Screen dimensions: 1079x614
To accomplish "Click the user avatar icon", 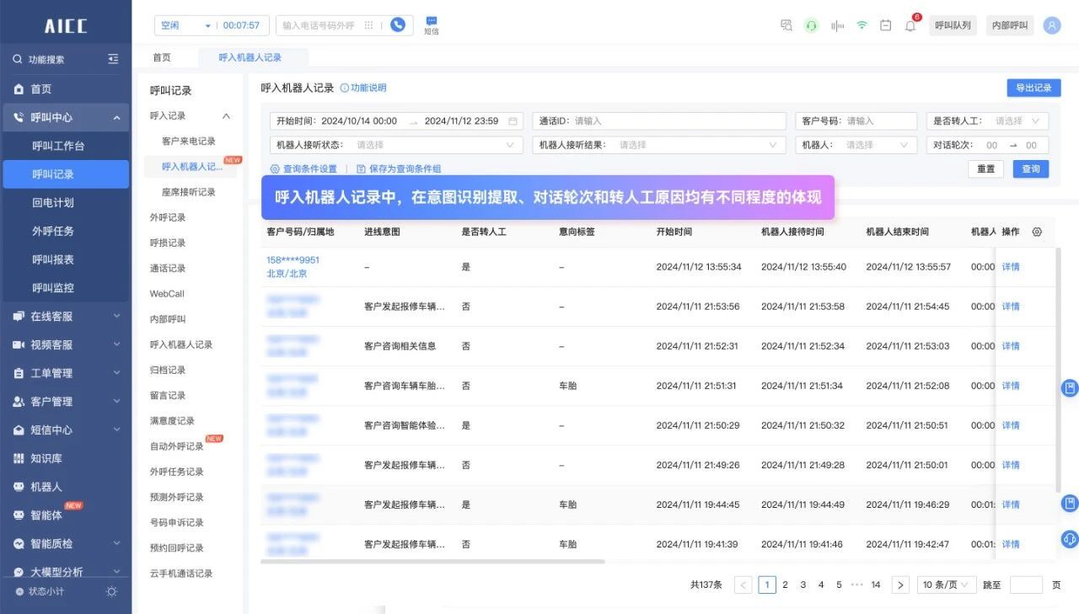I will coord(1051,25).
